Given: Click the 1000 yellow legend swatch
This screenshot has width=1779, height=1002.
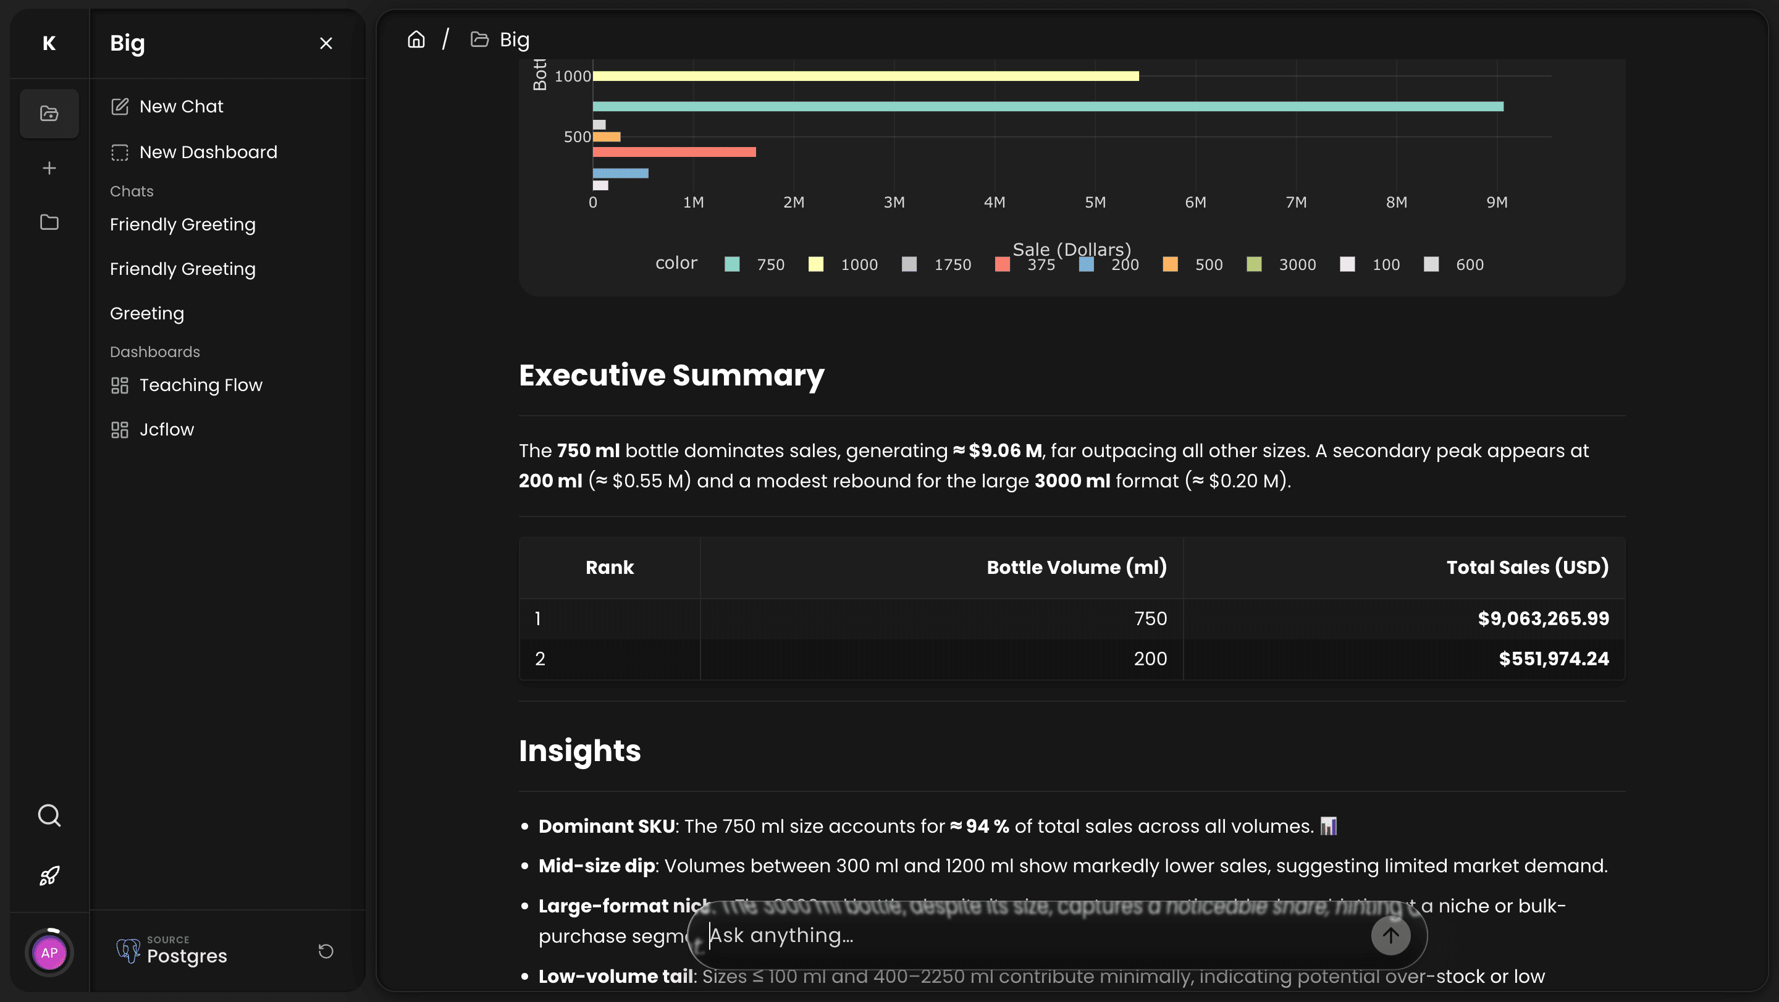Looking at the screenshot, I should pyautogui.click(x=815, y=264).
